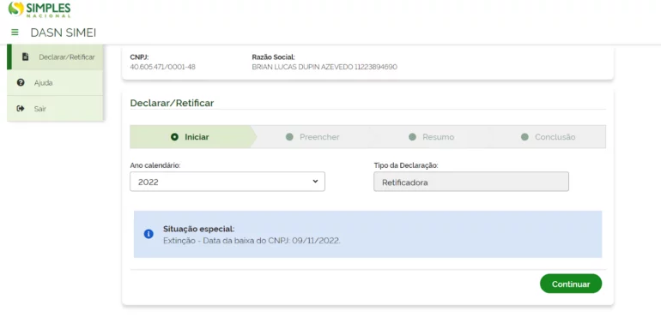Click the dropdown arrow beside 2022
The width and height of the screenshot is (661, 317).
point(315,182)
